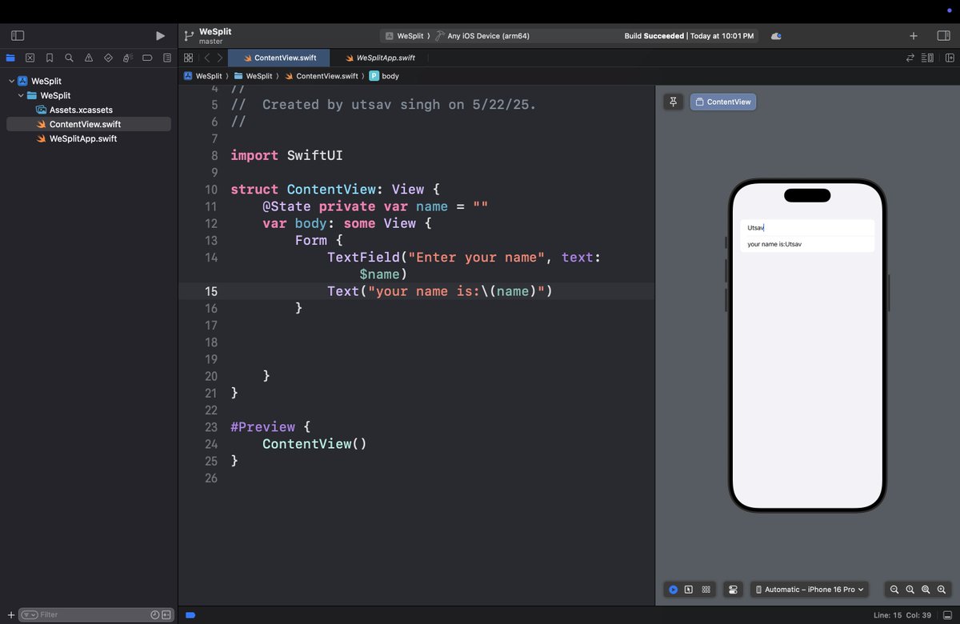Show preview Variants grid
Image resolution: width=960 pixels, height=624 pixels.
point(706,590)
